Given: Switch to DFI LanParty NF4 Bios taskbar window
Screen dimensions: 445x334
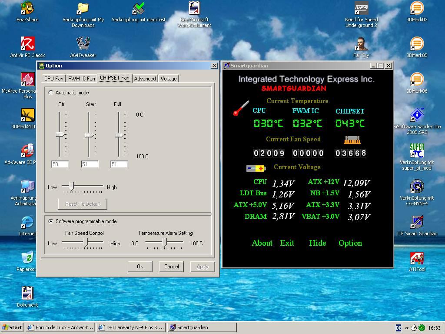Looking at the screenshot, I should [131, 327].
